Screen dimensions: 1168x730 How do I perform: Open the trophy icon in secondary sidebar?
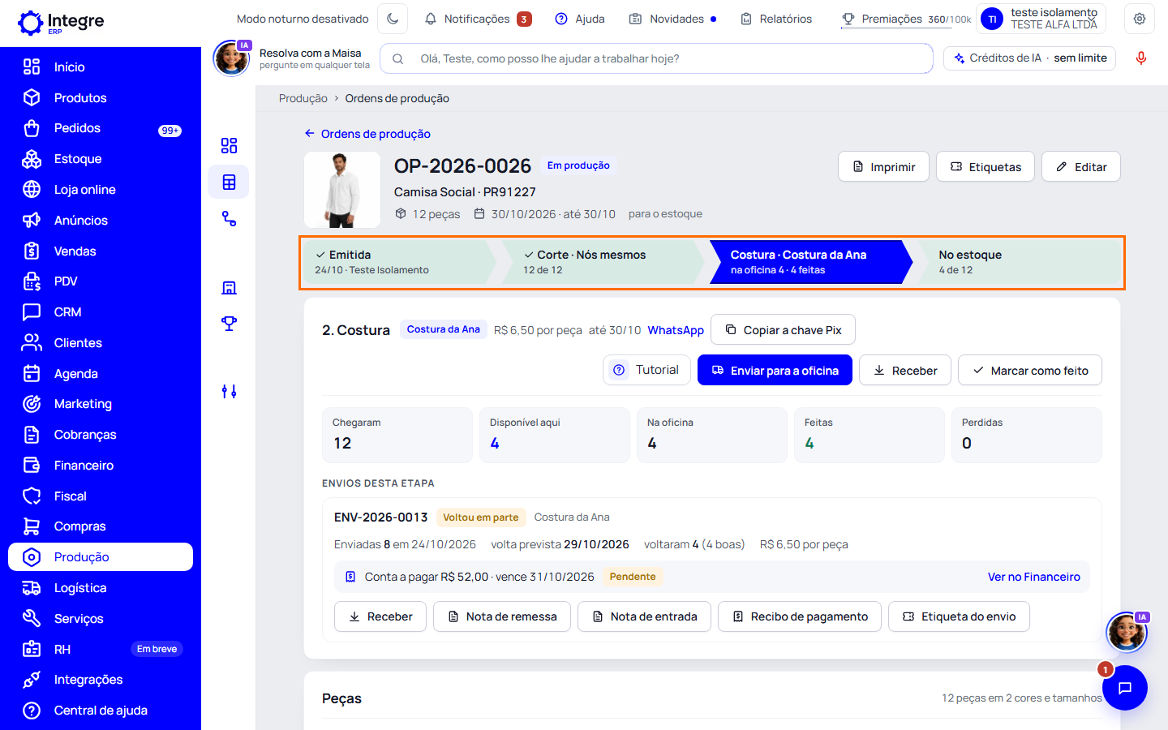pyautogui.click(x=229, y=324)
